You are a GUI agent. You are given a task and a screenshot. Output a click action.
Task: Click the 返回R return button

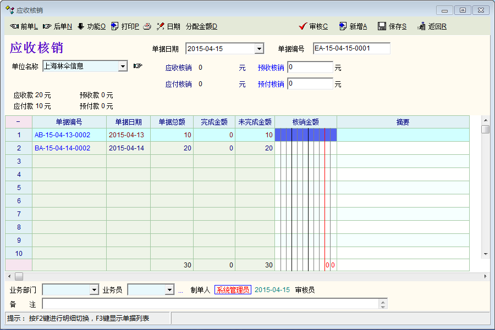click(432, 26)
